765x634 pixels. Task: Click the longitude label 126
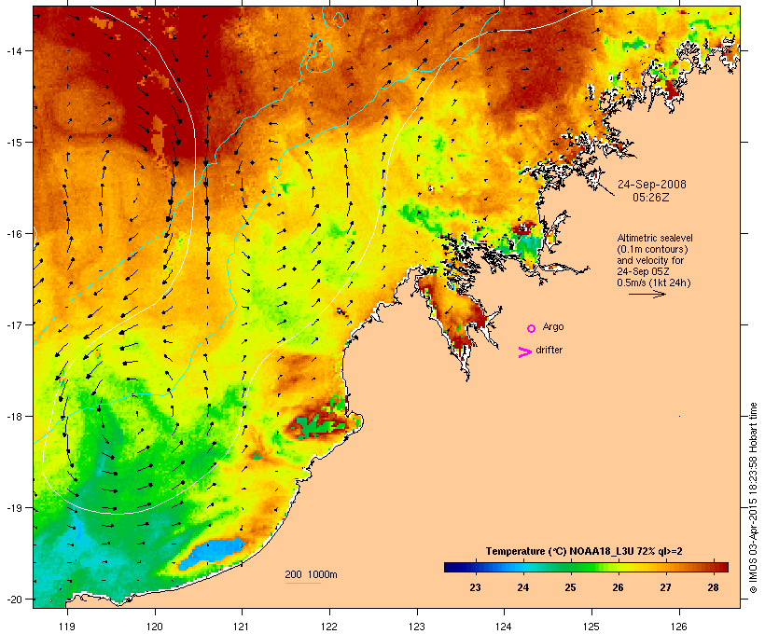pyautogui.click(x=678, y=627)
